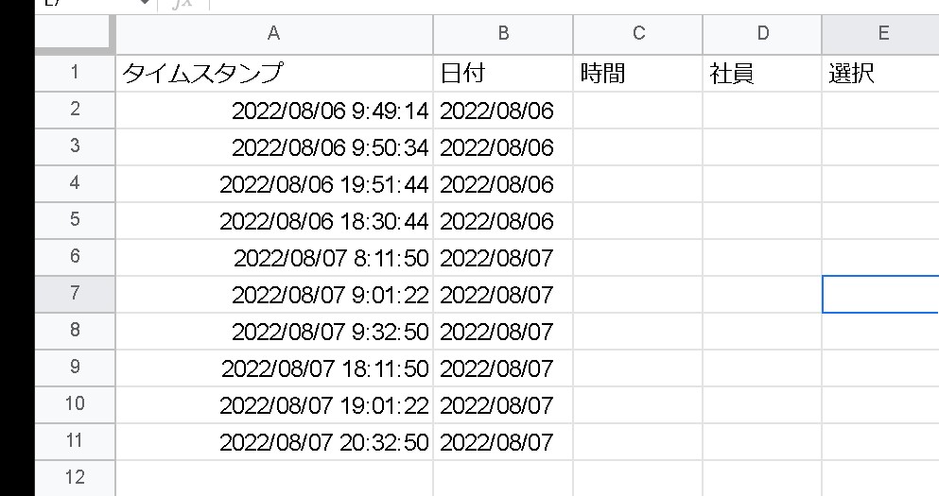Click the 日付 header cell

(503, 74)
